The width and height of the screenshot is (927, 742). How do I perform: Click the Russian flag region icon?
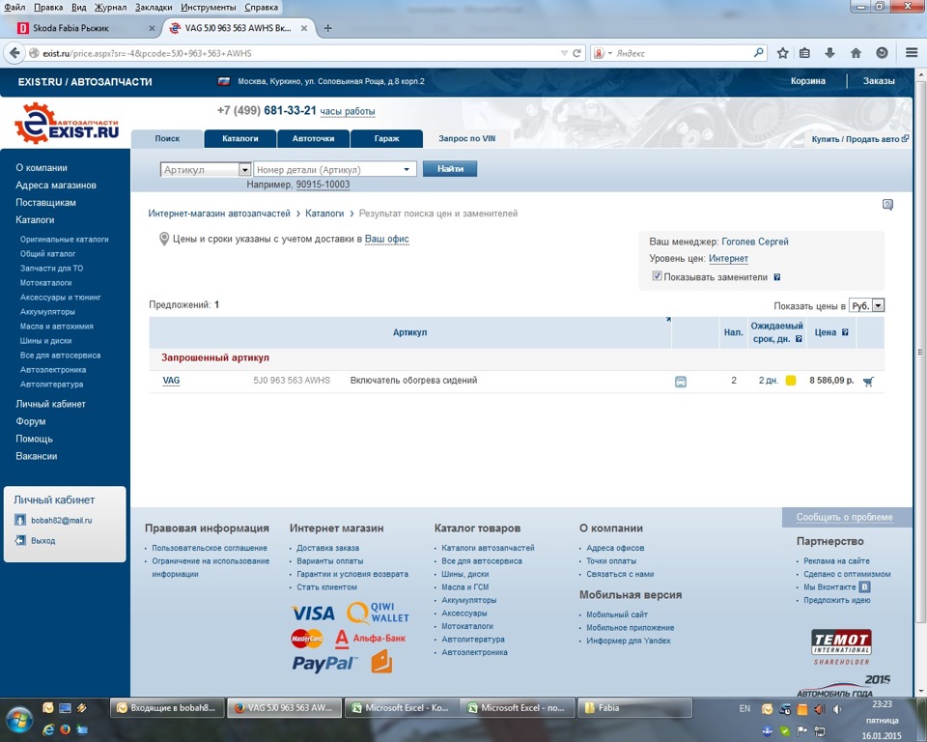click(x=224, y=81)
